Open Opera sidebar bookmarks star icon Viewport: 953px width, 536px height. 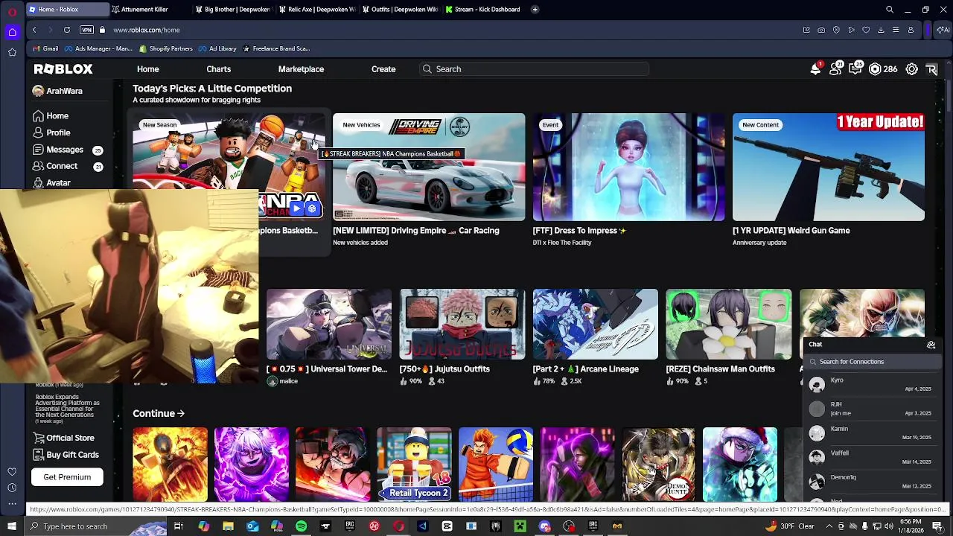coord(12,52)
